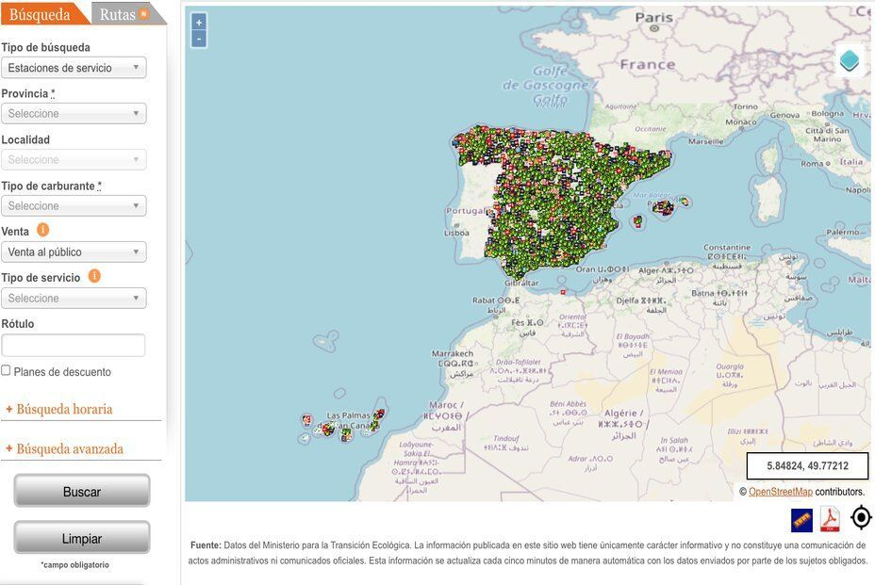Image resolution: width=875 pixels, height=585 pixels.
Task: Export map using the PDF icon
Action: 830,520
